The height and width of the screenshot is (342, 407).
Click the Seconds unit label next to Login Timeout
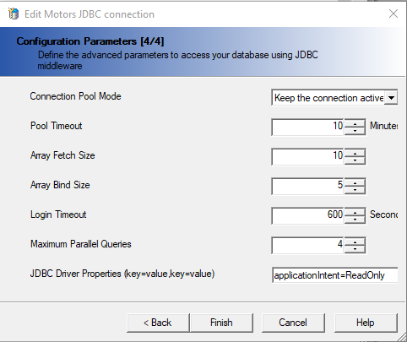[x=383, y=214]
